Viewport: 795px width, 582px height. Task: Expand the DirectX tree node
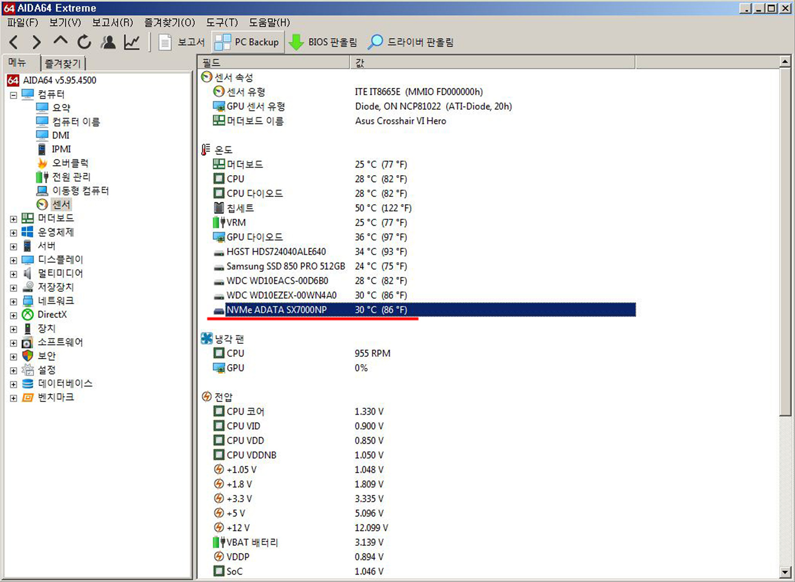click(12, 314)
